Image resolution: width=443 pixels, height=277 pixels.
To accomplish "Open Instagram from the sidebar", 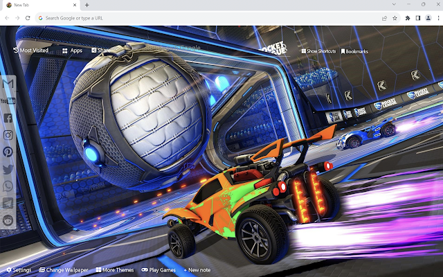I will [x=8, y=135].
